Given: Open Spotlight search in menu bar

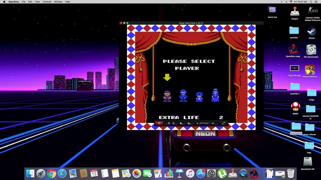Looking at the screenshot, I should [311, 1].
